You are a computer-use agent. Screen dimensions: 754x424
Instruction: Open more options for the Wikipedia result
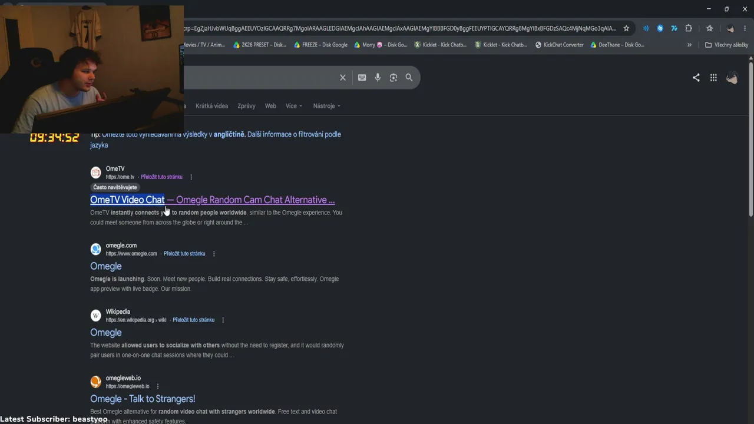tap(223, 320)
